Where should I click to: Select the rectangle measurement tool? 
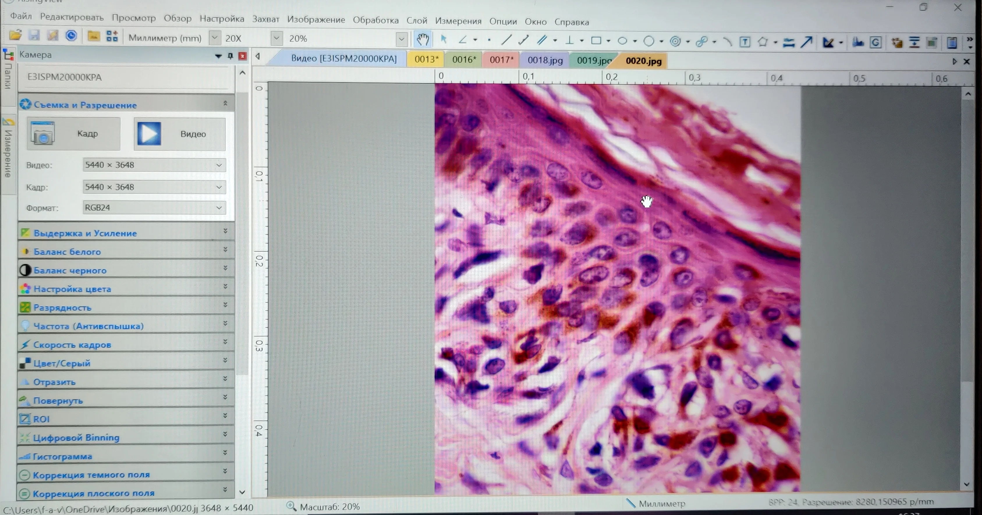[x=596, y=40]
